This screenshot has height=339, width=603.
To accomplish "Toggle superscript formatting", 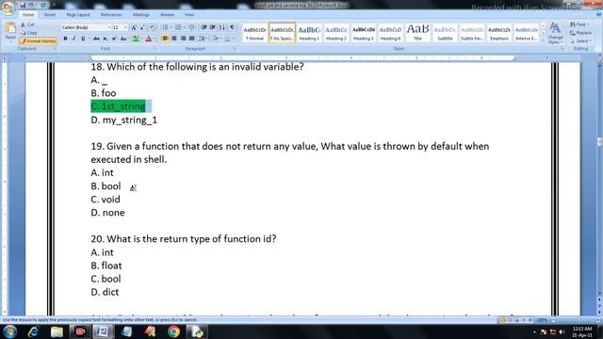I will pyautogui.click(x=114, y=39).
